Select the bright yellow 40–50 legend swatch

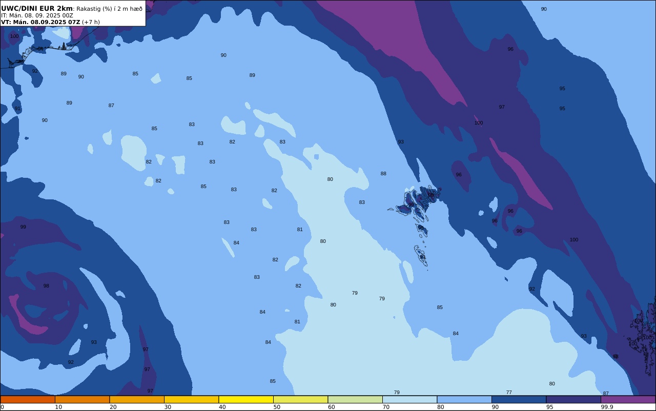[x=246, y=399]
